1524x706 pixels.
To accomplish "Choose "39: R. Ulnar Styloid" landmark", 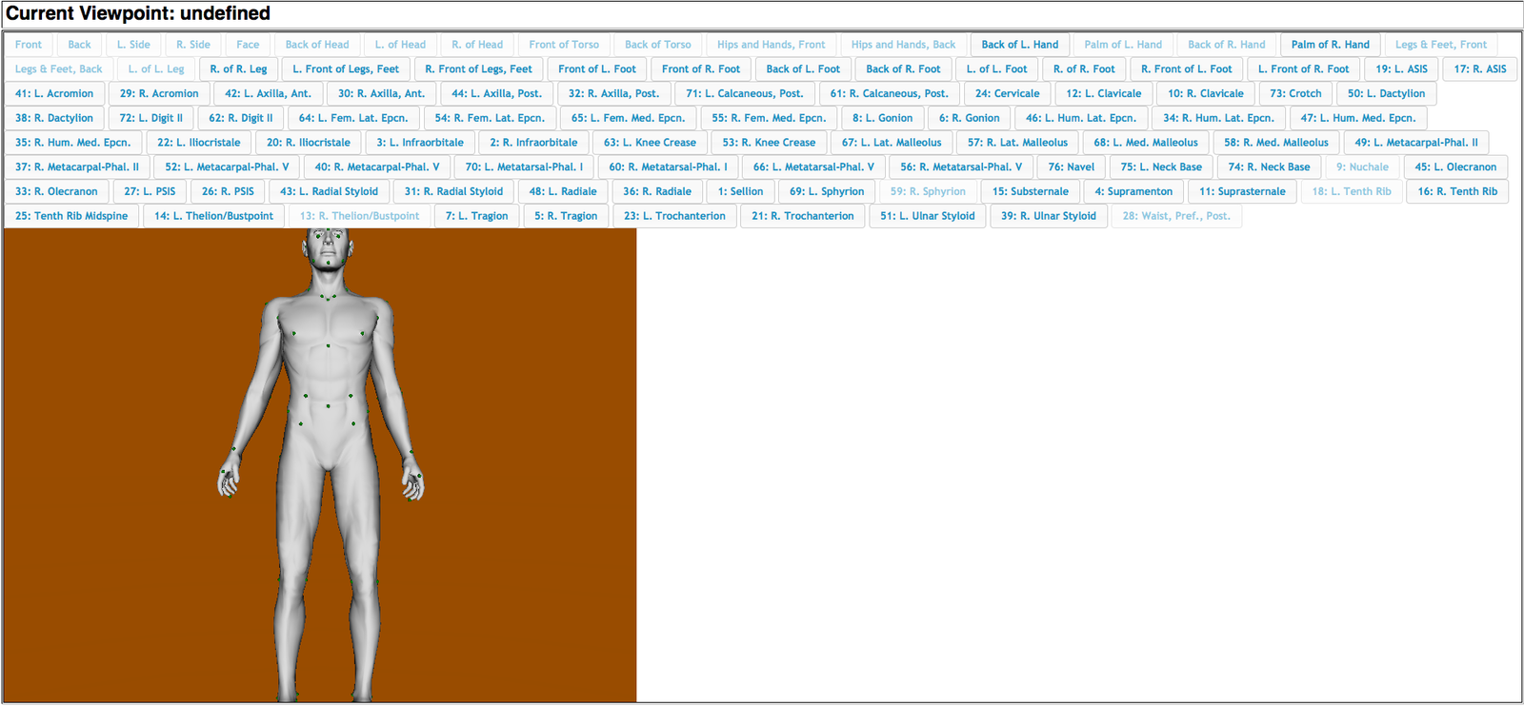I will [x=1048, y=217].
